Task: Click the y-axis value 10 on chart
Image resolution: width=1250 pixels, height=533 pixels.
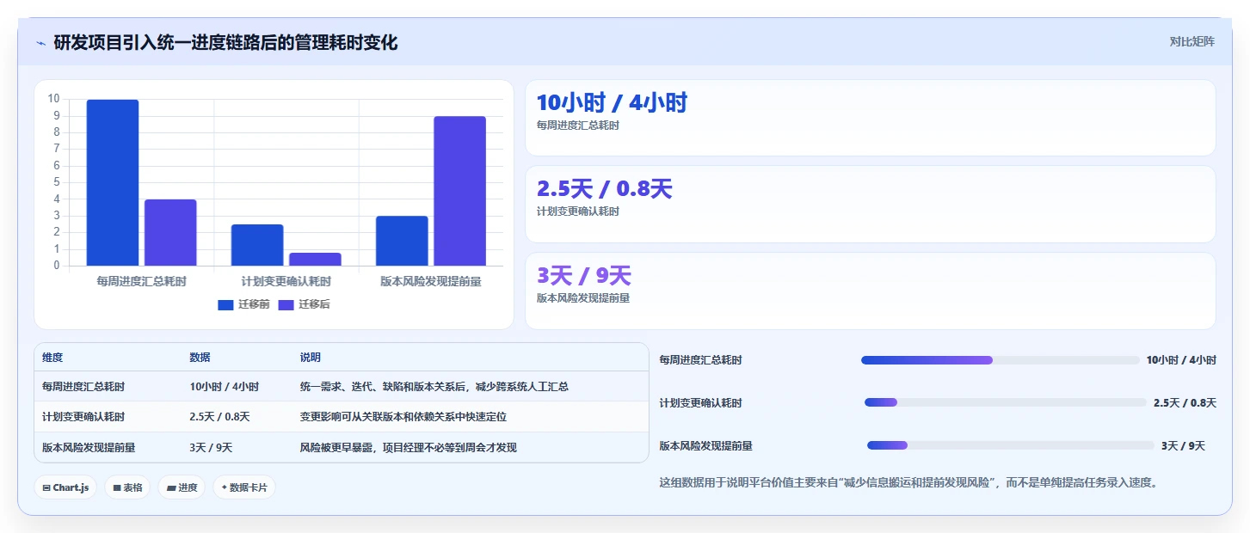Action: coord(53,99)
